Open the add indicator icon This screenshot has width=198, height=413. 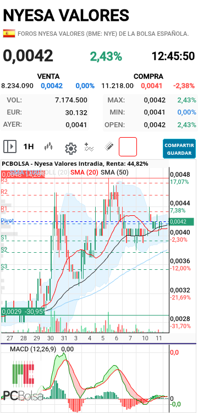[x=89, y=147]
